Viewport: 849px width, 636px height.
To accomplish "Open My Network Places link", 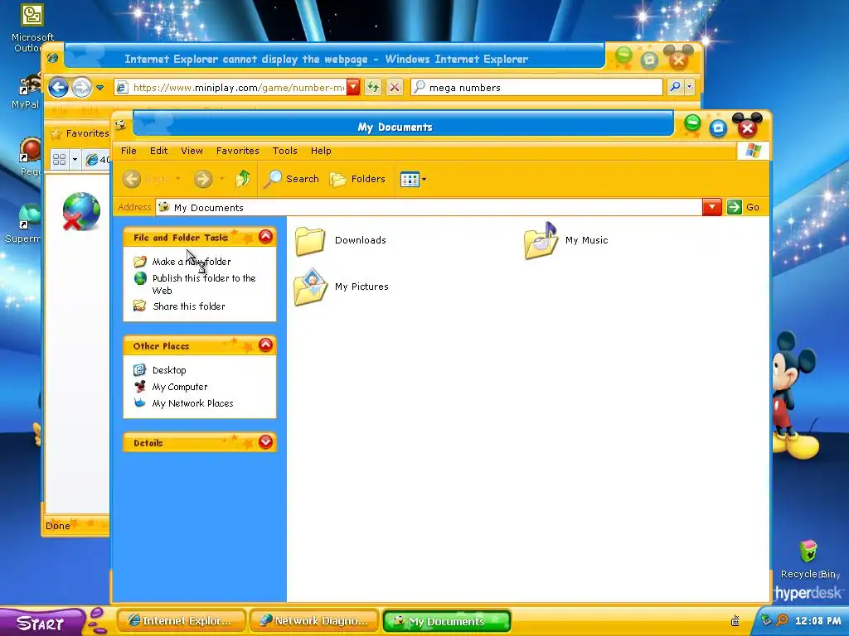I will (192, 403).
